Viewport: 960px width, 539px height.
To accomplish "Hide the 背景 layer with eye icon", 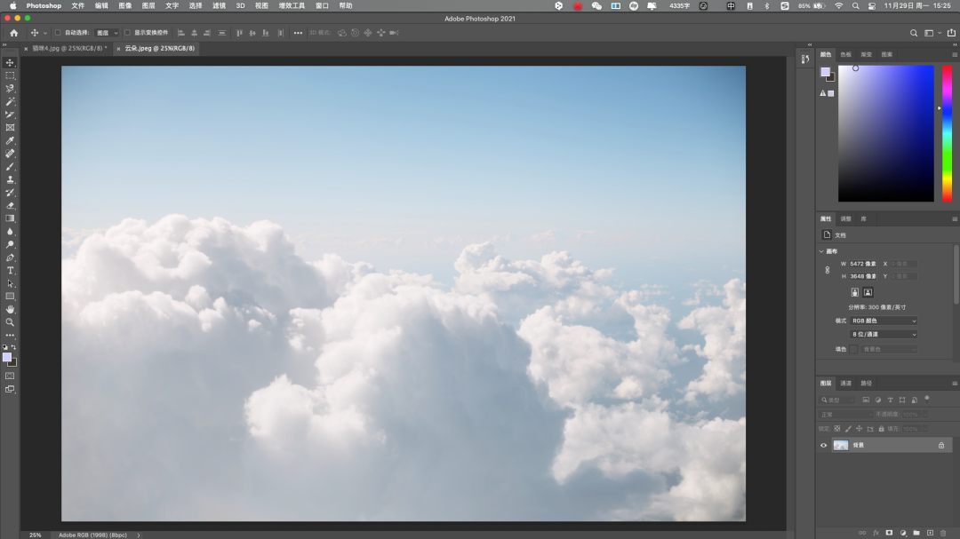I will [823, 446].
